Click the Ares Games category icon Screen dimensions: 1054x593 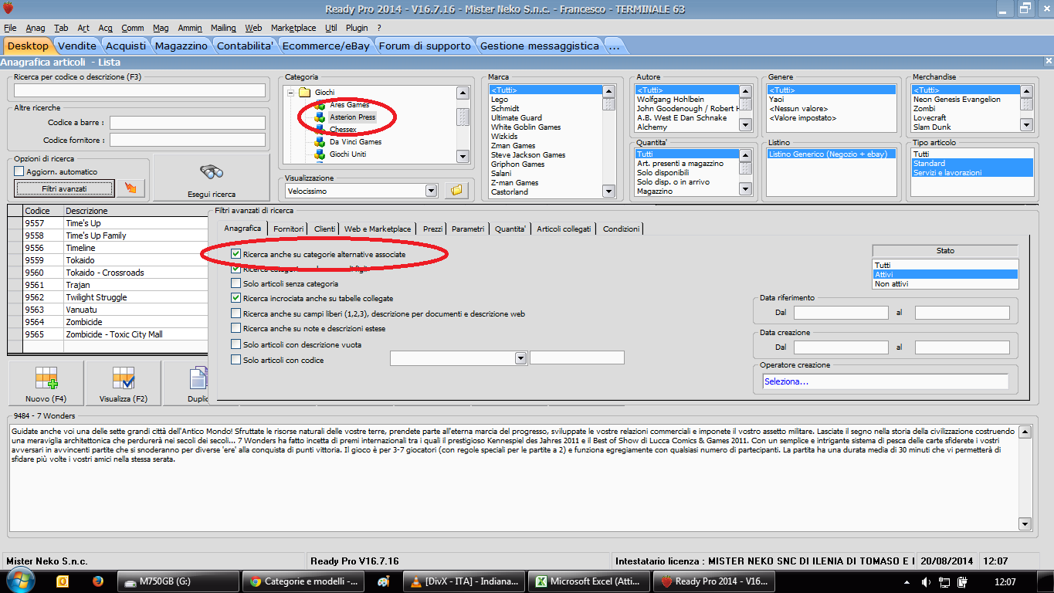point(320,104)
